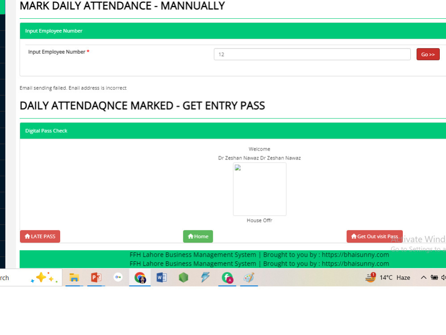Click the first FFH Lahore footer line

(x=259, y=255)
